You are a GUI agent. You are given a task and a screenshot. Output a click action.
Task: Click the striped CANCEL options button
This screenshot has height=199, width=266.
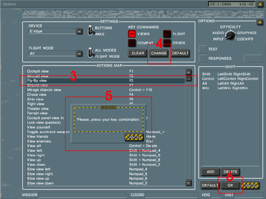(250, 185)
